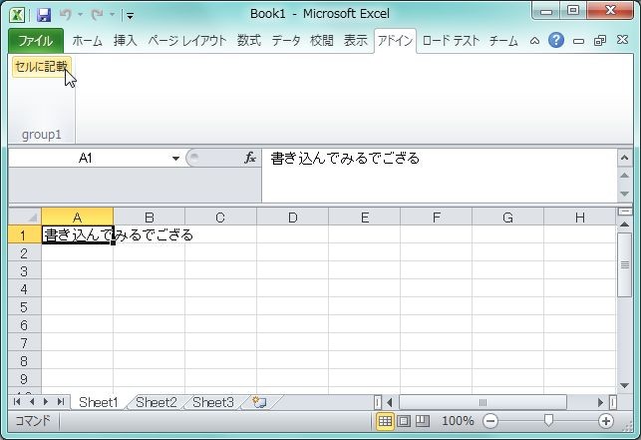Click the vertical scroll down arrow

[624, 385]
